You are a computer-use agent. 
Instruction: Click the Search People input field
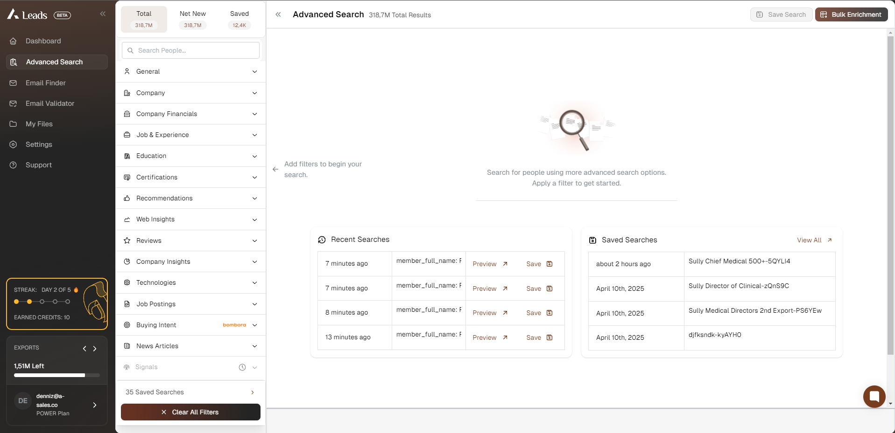point(190,50)
